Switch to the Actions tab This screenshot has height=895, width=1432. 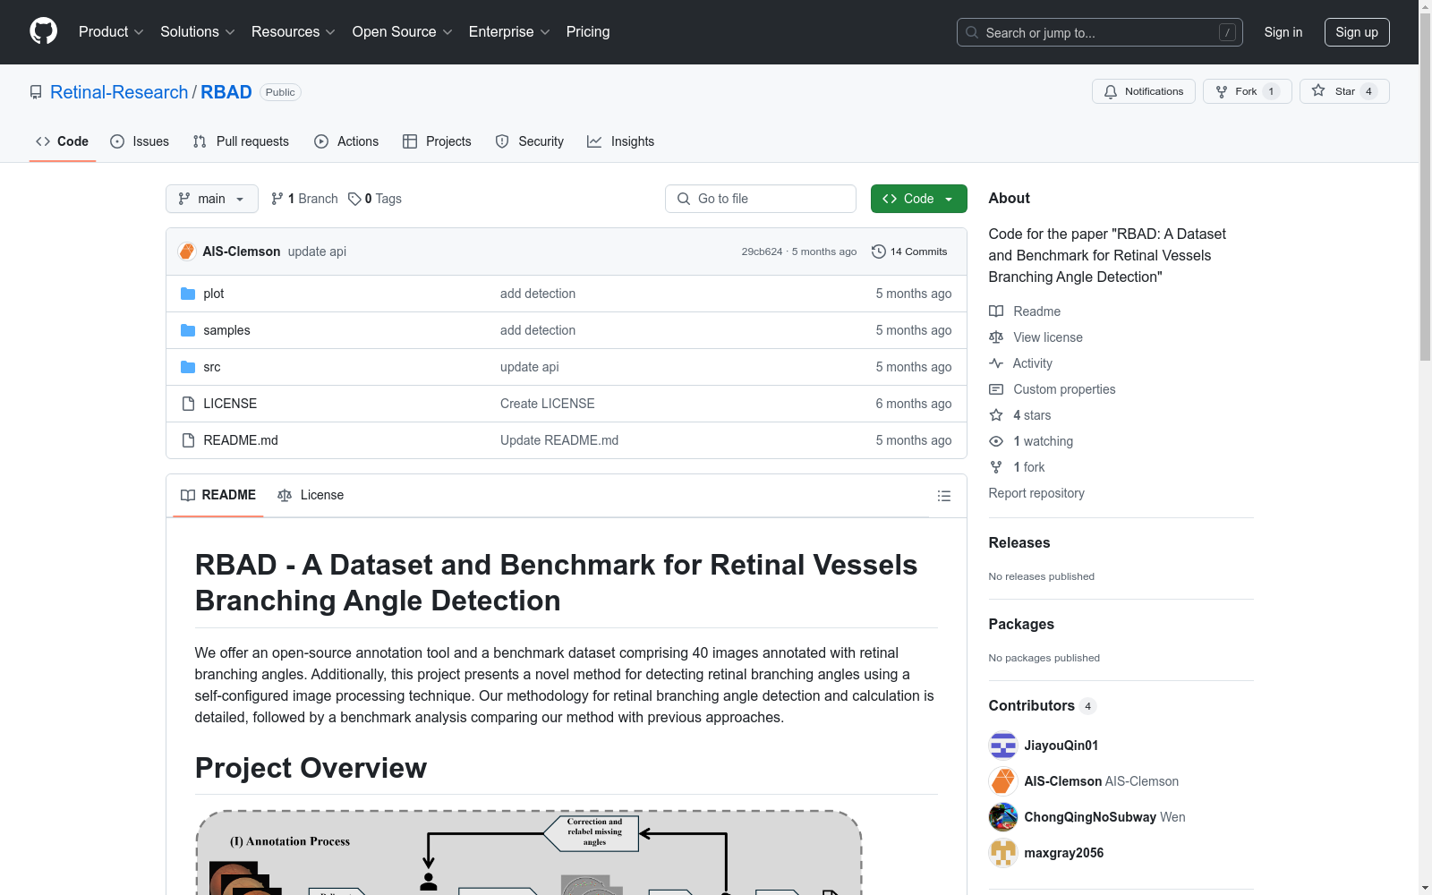(346, 141)
